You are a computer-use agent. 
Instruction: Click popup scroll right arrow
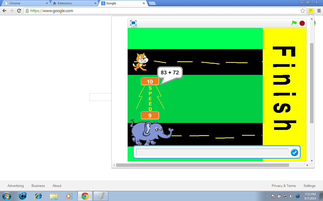pos(307,165)
